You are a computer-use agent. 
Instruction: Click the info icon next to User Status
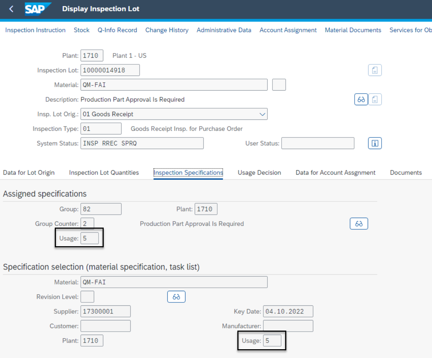(x=374, y=143)
